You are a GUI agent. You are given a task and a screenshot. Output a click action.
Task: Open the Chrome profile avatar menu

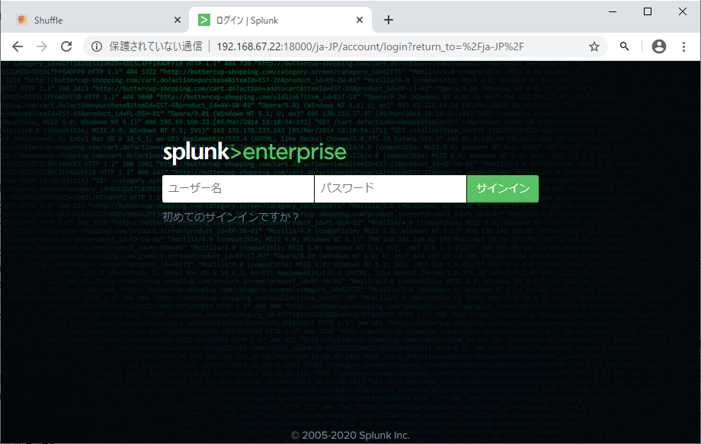point(658,46)
